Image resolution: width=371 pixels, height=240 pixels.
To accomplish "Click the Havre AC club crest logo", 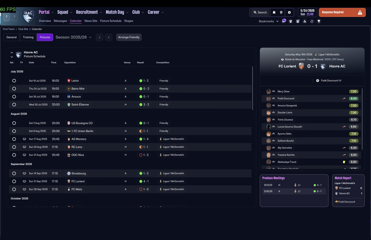I will pyautogui.click(x=28, y=16).
